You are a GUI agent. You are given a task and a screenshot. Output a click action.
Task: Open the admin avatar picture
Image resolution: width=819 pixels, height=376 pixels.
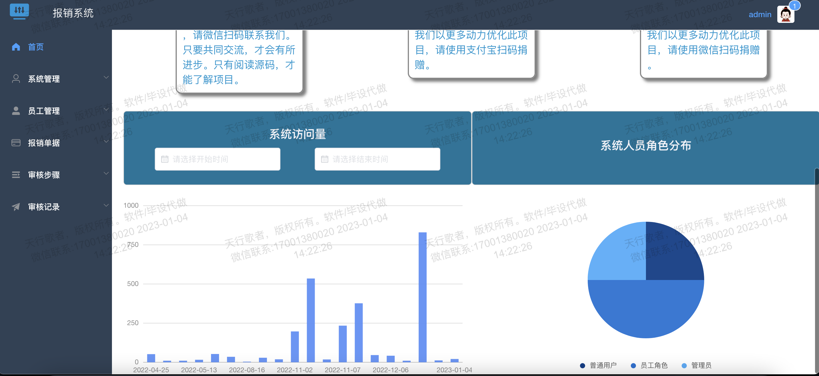(x=785, y=15)
